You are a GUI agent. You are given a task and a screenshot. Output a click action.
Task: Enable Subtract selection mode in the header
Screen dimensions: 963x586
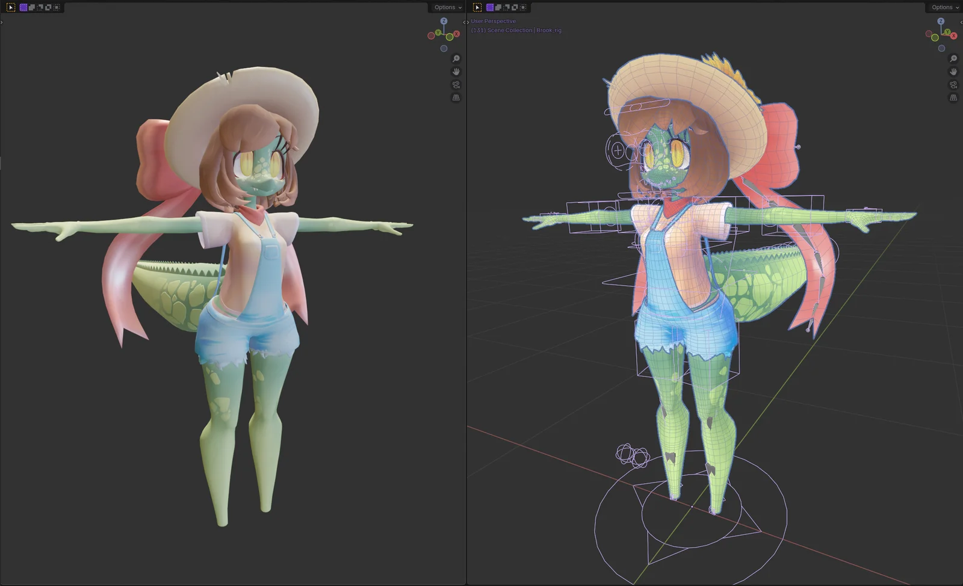39,7
